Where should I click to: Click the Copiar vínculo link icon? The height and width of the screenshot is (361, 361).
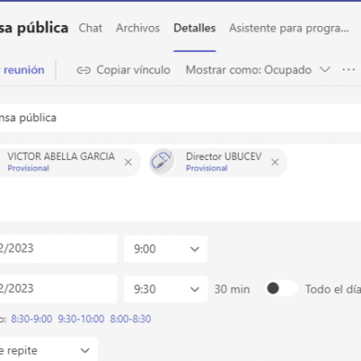83,70
